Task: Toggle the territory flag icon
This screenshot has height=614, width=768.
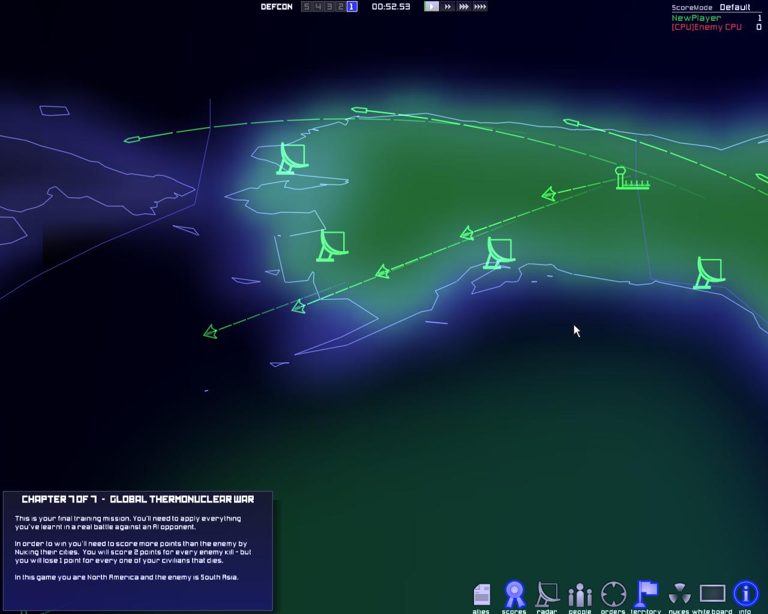Action: coord(647,594)
